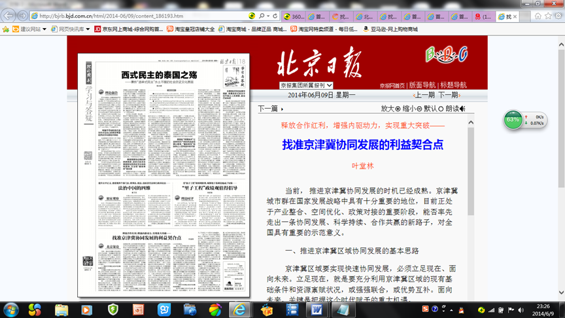Click the newspaper page thumbnail headline 西式民主的泰国之殇
This screenshot has height=318, width=565.
pos(159,75)
